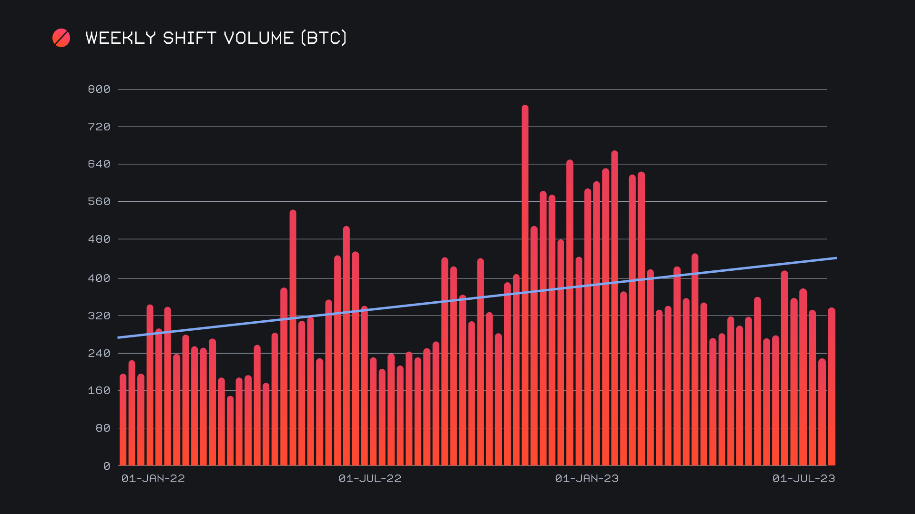The image size is (915, 514).
Task: Click the 240 y-axis label
Action: coord(99,354)
